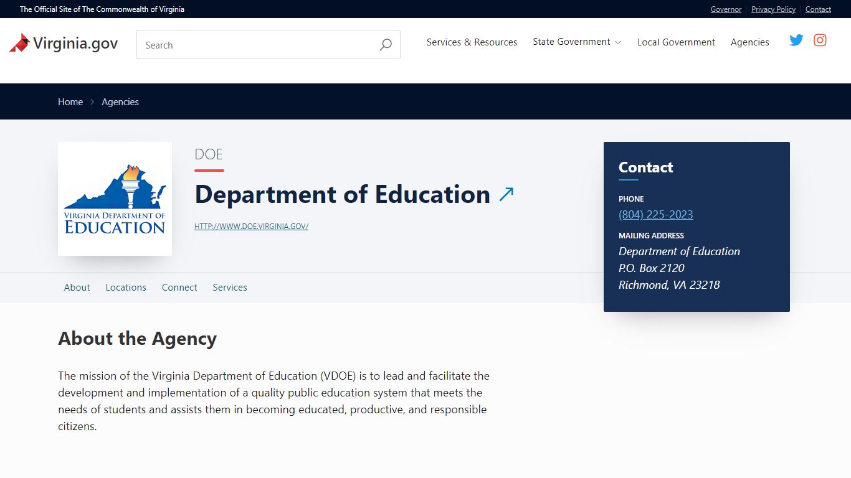
Task: Jump to the Services section tab
Action: pyautogui.click(x=230, y=288)
